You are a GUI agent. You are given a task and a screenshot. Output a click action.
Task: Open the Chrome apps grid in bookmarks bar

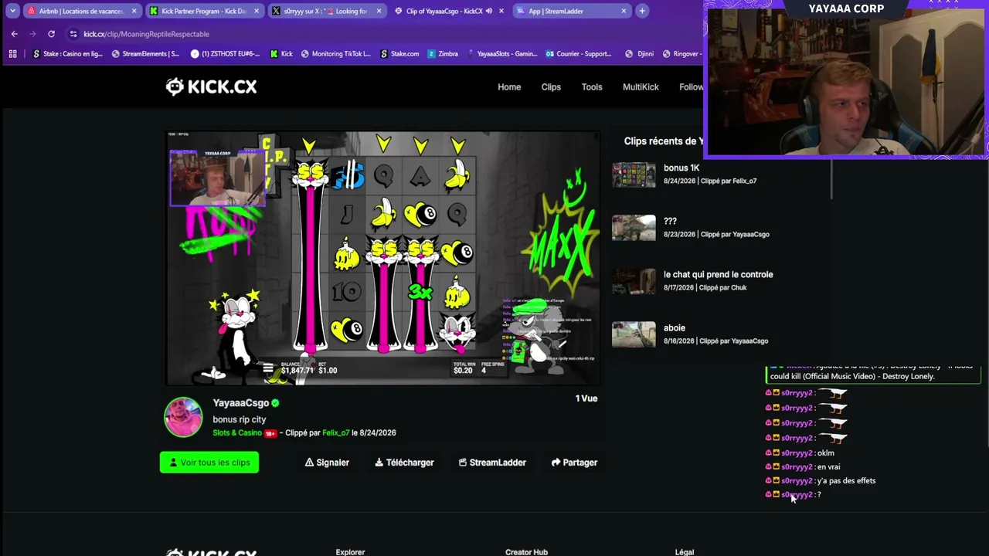tap(12, 54)
